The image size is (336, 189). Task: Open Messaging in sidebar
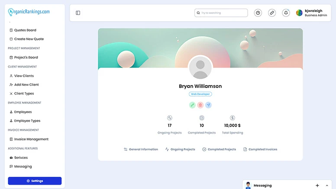pos(21,166)
